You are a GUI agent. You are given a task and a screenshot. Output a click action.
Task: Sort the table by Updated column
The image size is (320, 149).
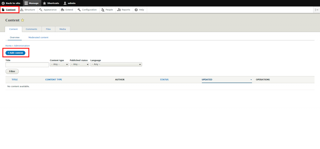click(207, 80)
